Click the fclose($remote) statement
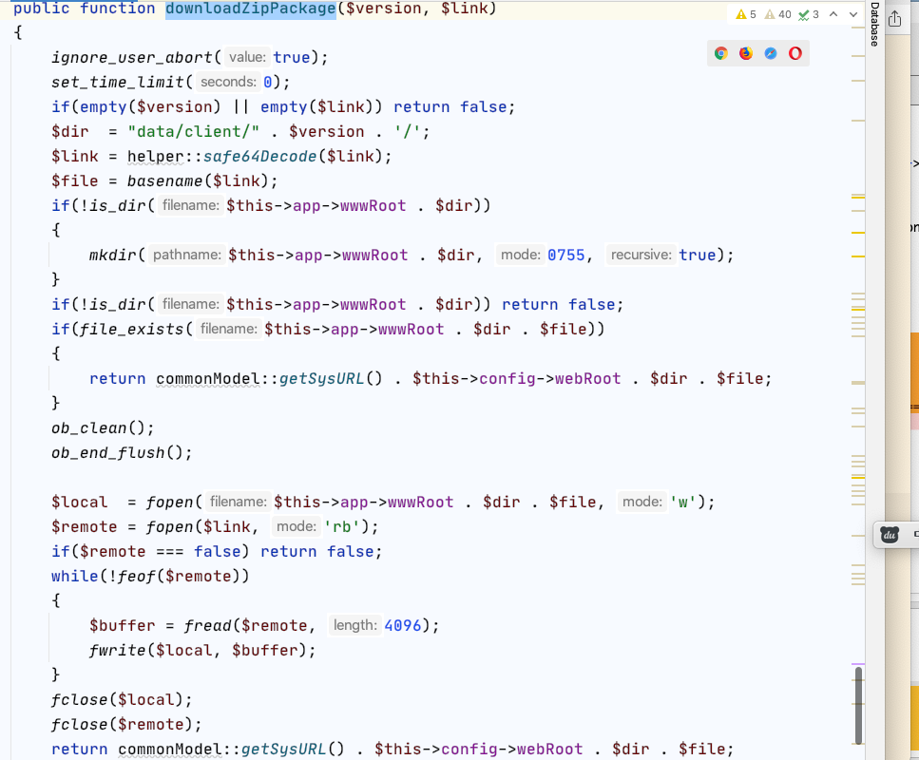 pyautogui.click(x=126, y=724)
